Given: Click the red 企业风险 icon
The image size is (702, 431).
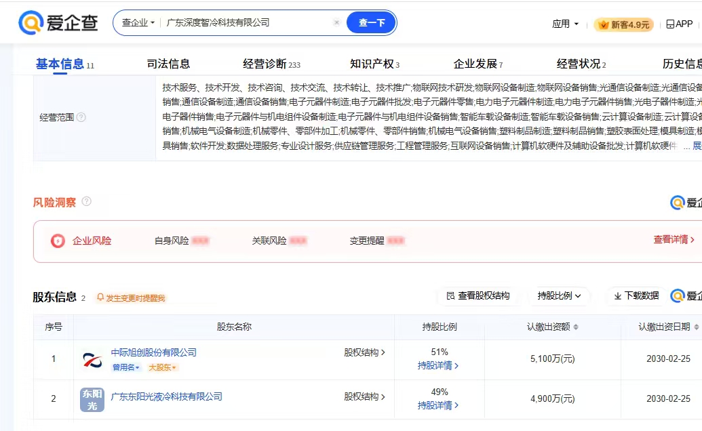Looking at the screenshot, I should (58, 241).
